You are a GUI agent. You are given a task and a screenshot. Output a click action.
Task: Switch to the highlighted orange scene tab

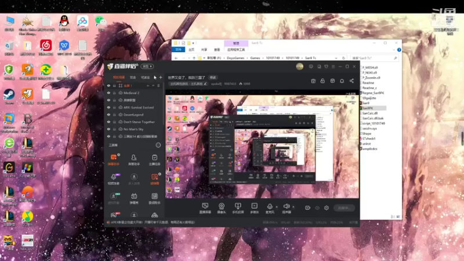pyautogui.click(x=119, y=78)
